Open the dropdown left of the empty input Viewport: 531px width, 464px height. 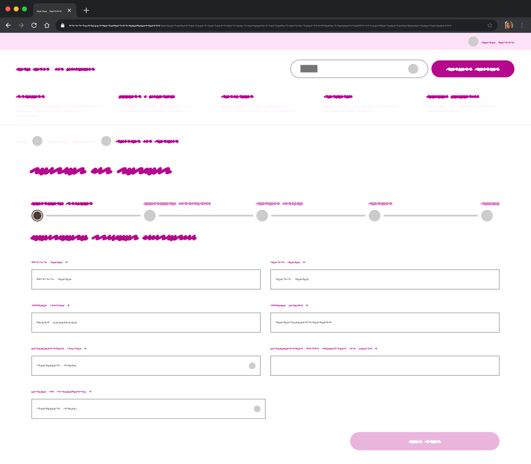(146, 366)
